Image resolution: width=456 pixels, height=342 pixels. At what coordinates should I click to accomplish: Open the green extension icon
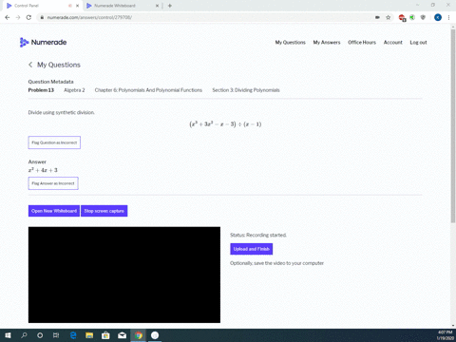412,17
